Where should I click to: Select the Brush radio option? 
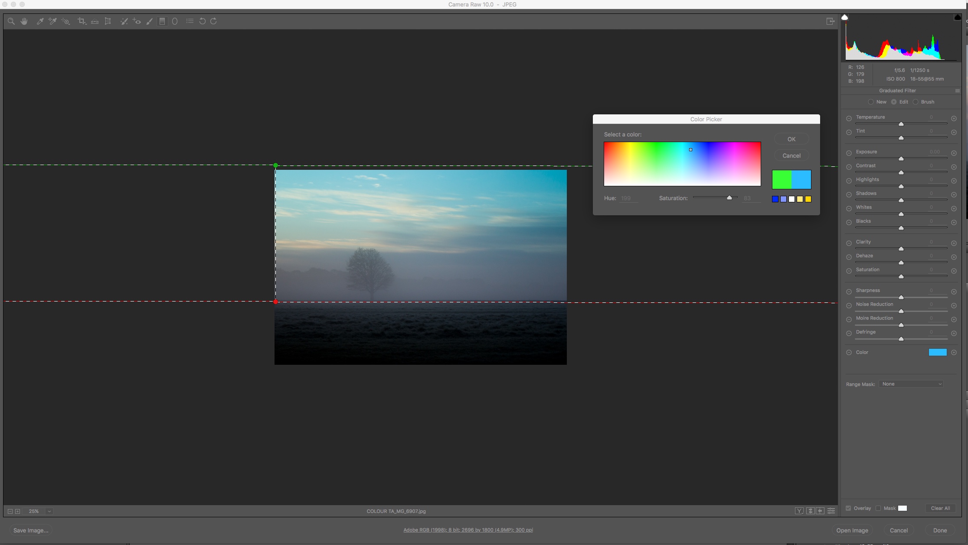click(916, 102)
